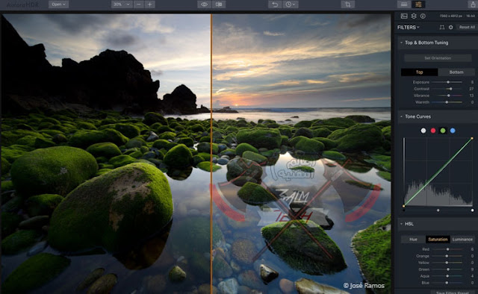Switch to the Luminance tab
The height and width of the screenshot is (294, 478).
point(462,240)
